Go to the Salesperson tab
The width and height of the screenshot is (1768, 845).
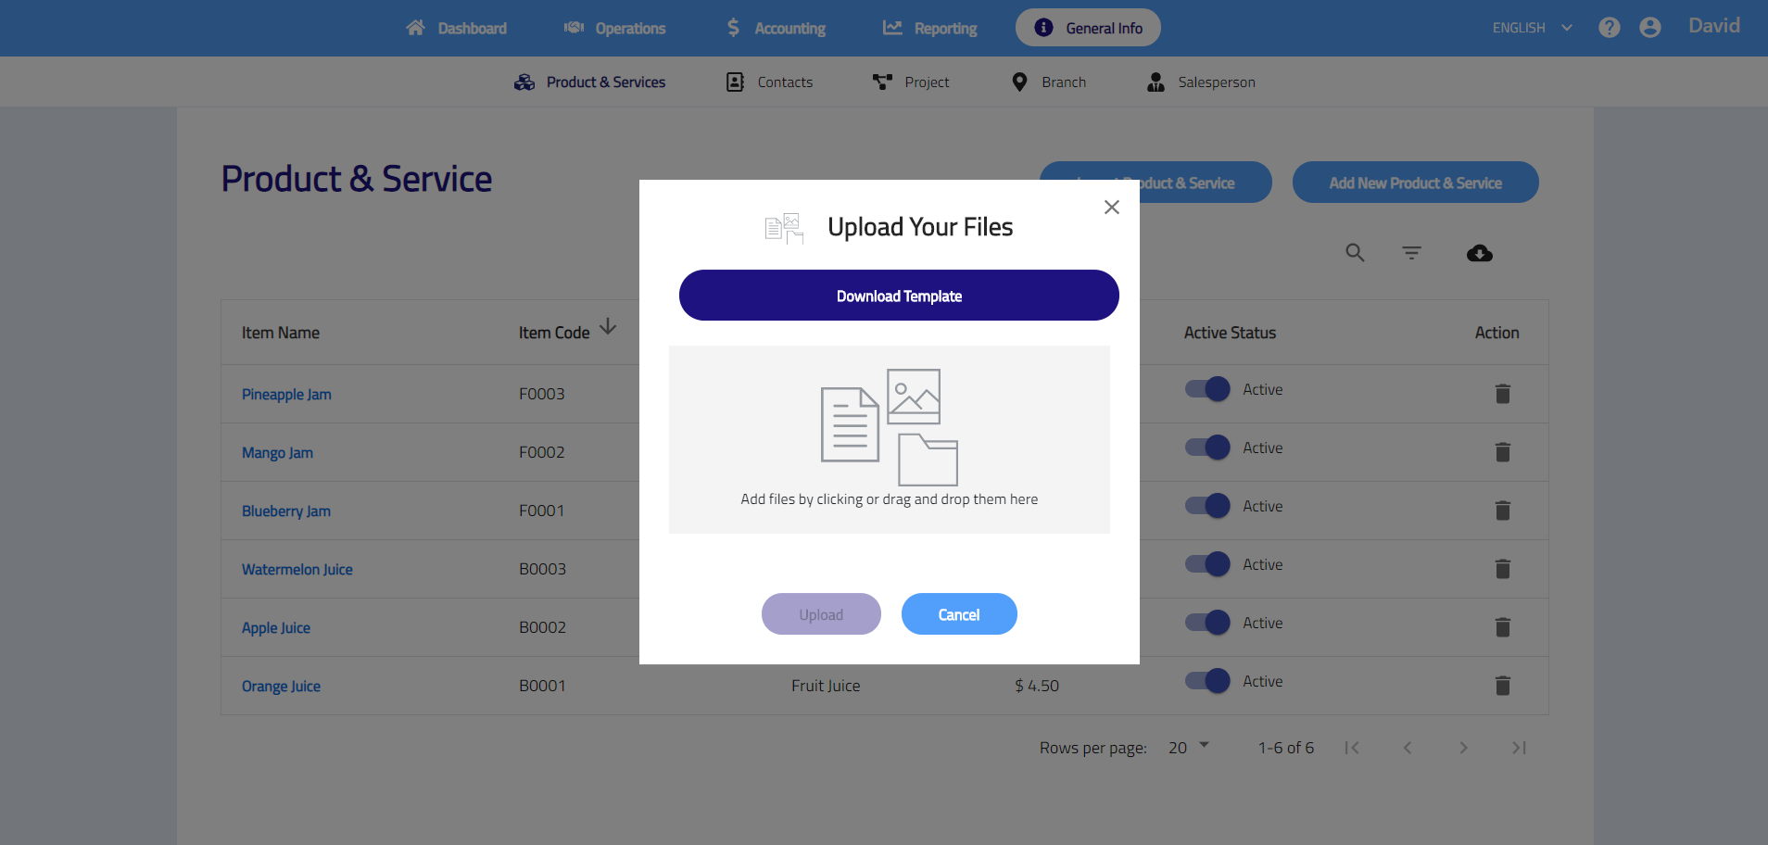[x=1201, y=82]
